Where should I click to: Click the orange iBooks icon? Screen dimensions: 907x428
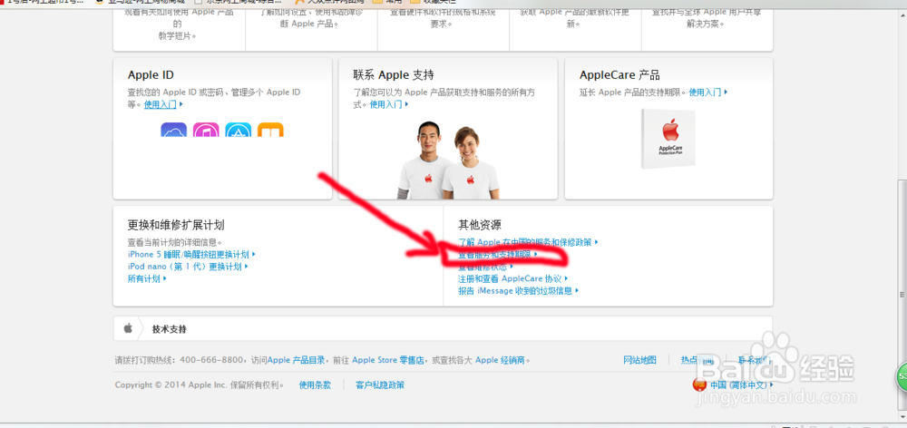tap(270, 130)
